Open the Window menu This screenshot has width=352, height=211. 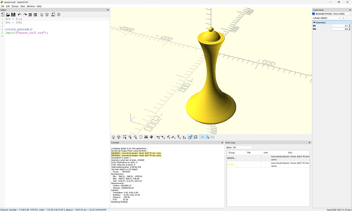(31, 6)
